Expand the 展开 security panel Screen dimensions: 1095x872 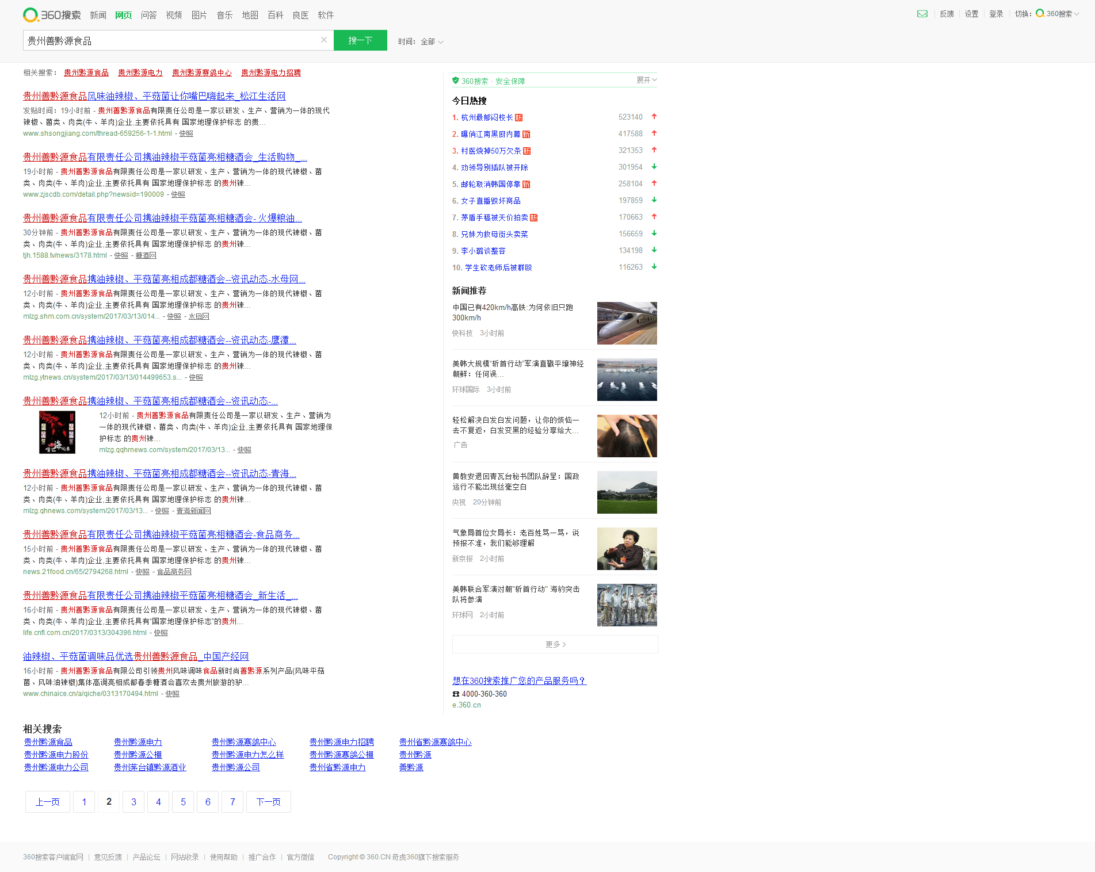(647, 80)
